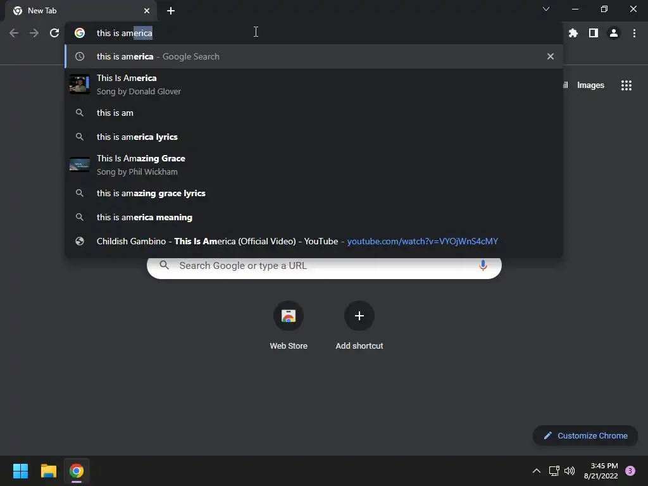
Task: Pick the 'this is america lyrics' suggestion
Action: pos(314,137)
